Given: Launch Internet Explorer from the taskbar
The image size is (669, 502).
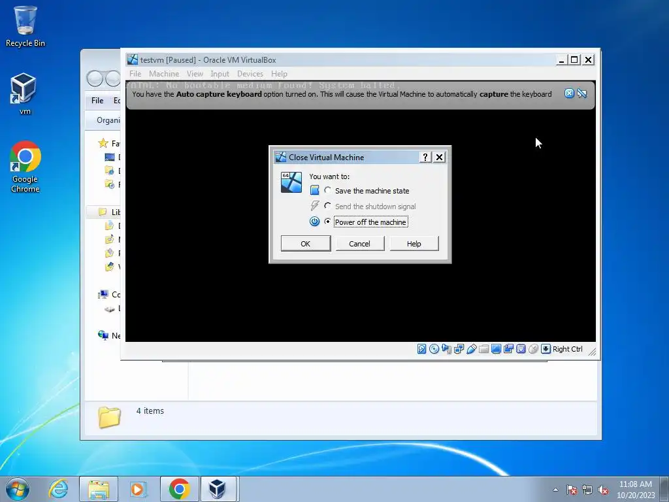Looking at the screenshot, I should tap(58, 489).
